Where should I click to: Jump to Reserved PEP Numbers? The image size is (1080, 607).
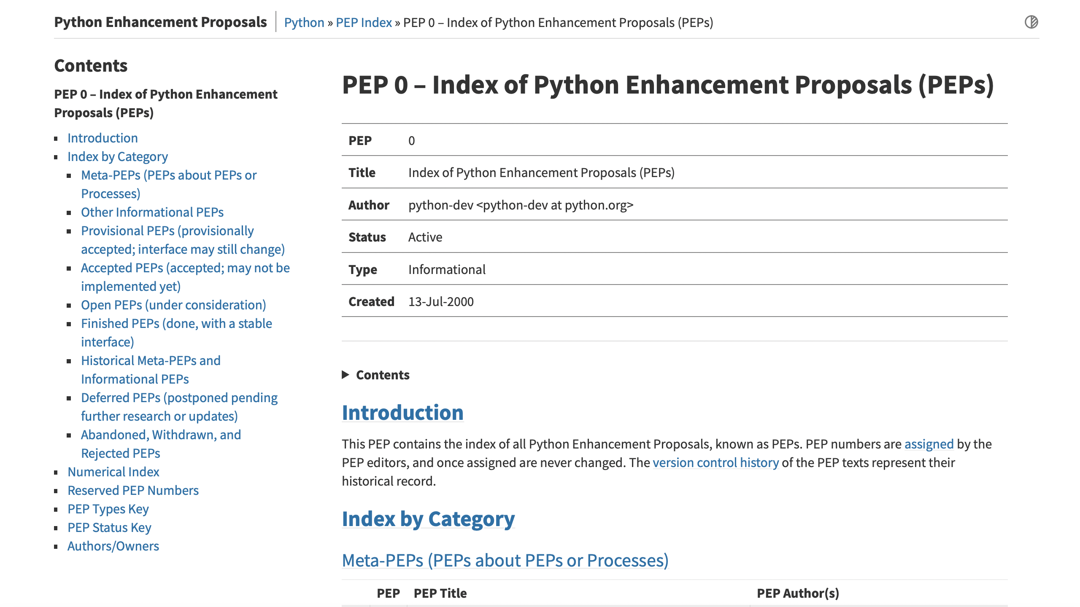(133, 490)
